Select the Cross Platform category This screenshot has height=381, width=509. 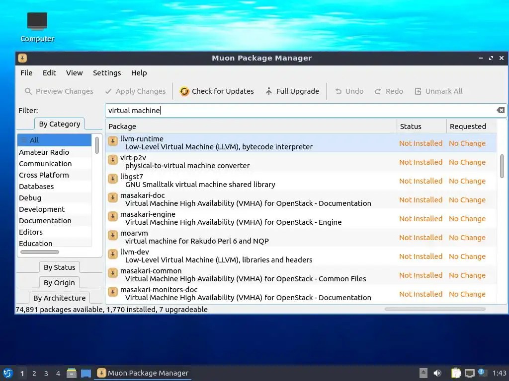(x=55, y=175)
